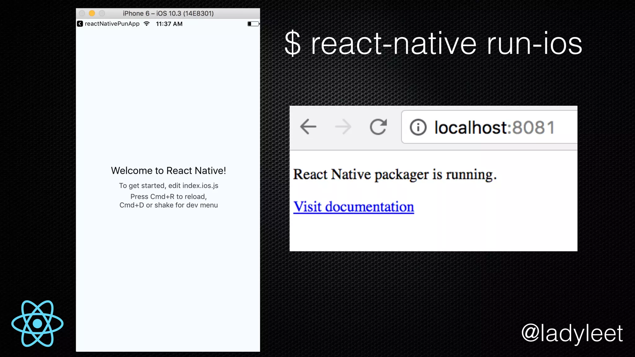Tap the 11:37 AM clock
635x357 pixels.
(169, 24)
